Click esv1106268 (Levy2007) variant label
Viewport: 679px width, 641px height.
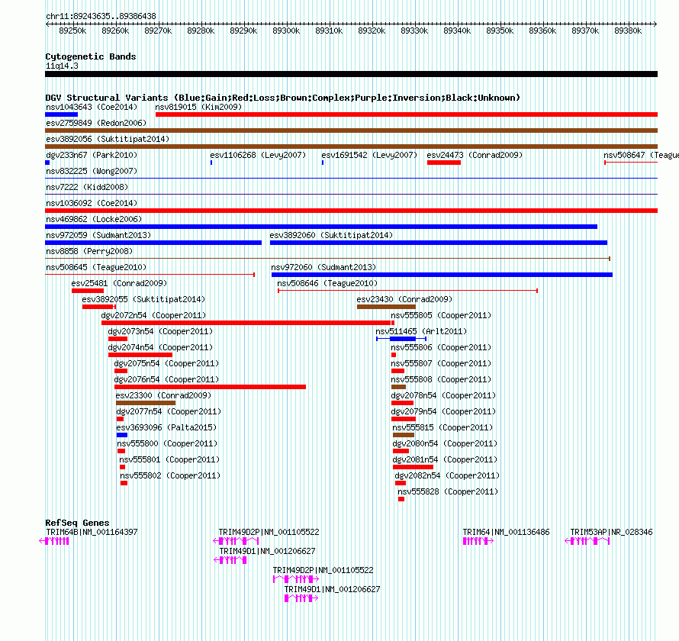258,155
